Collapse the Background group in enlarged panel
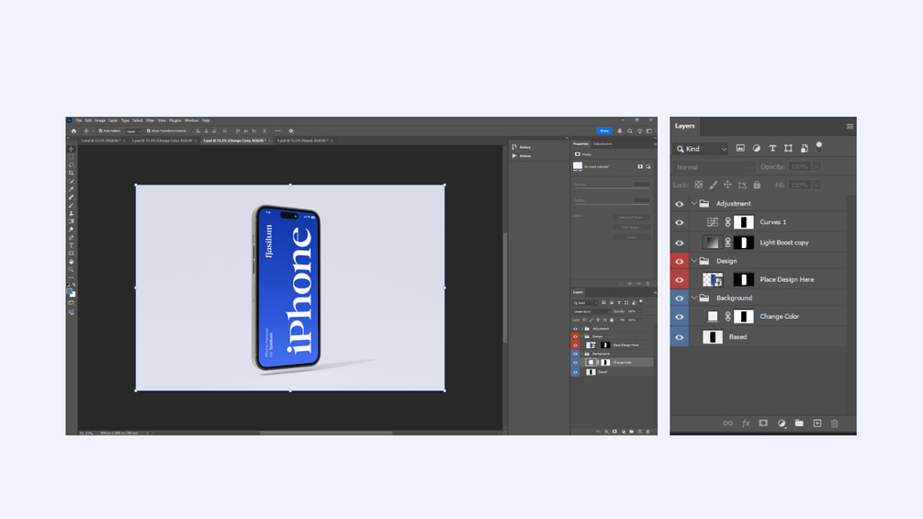Viewport: 923px width, 519px height. 694,298
